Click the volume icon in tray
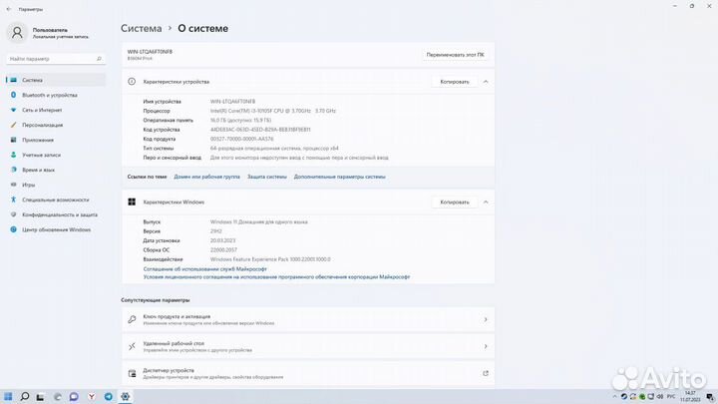Viewport: 718px width, 404px height. coord(660,397)
